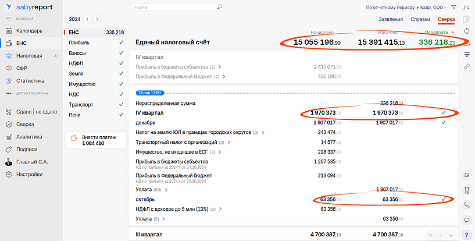Click into the Найти search field
The image size is (475, 241).
(x=173, y=8)
